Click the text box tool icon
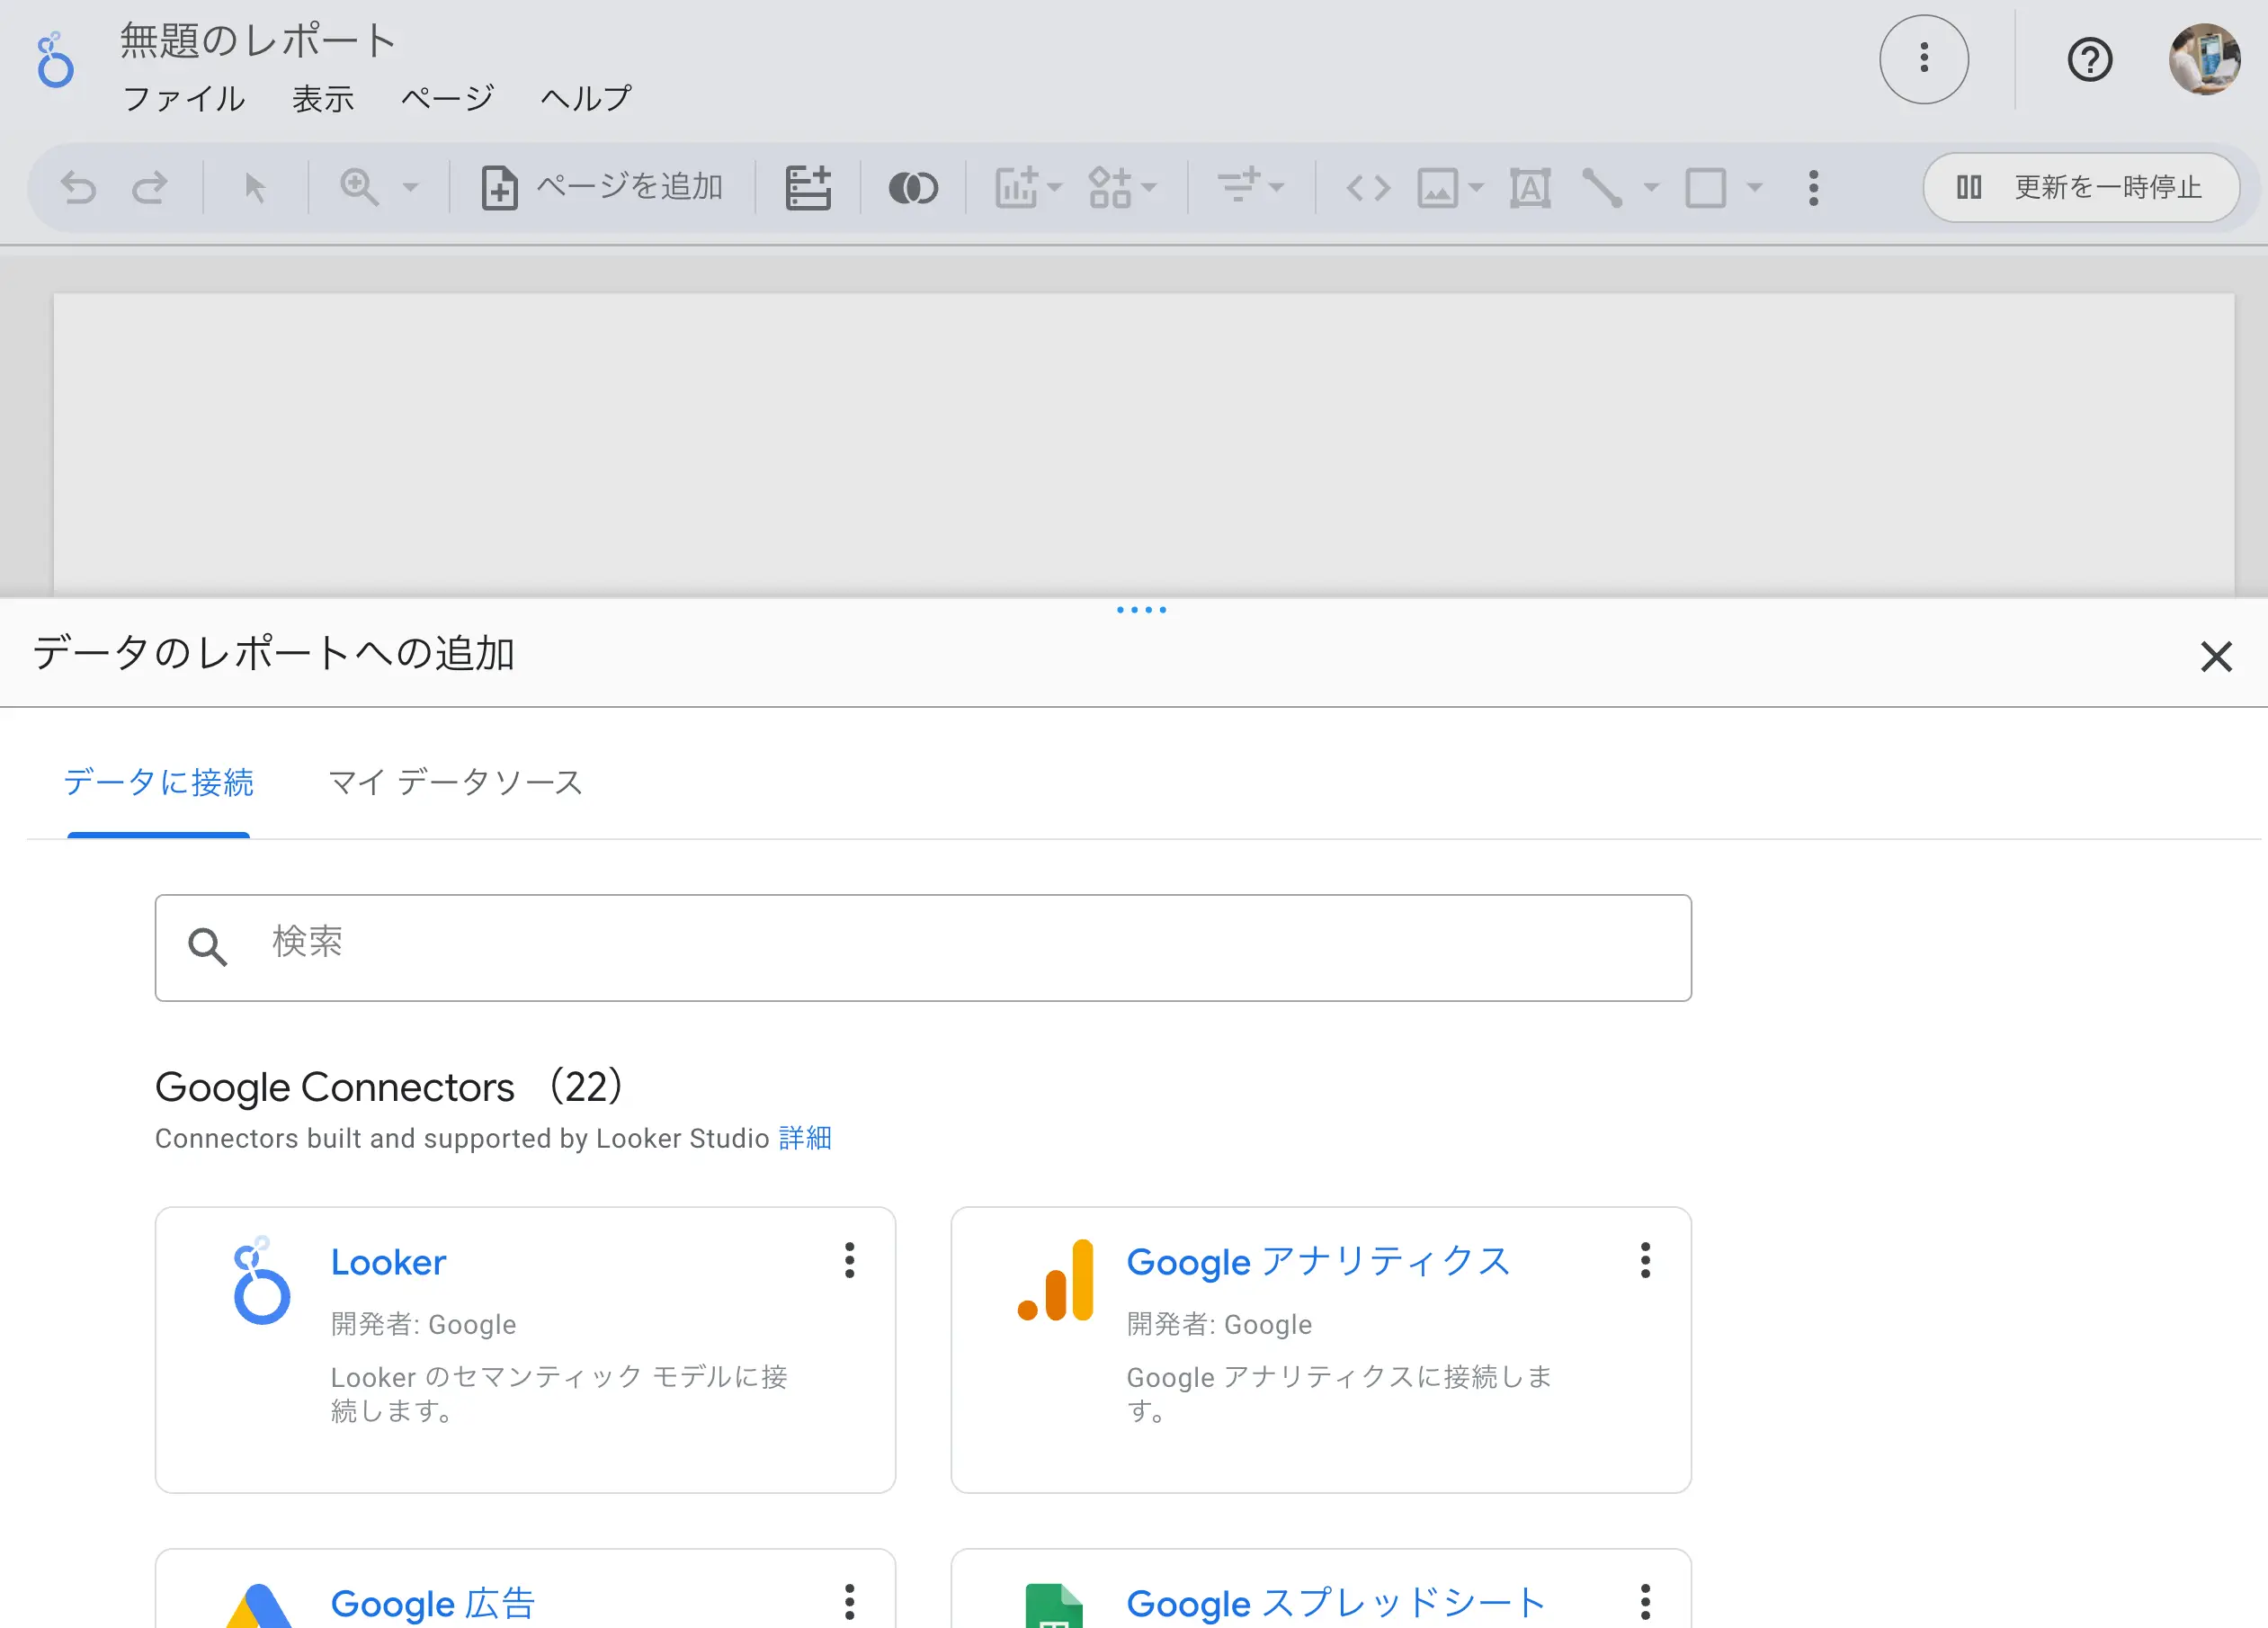Image resolution: width=2268 pixels, height=1628 pixels. [x=1530, y=187]
